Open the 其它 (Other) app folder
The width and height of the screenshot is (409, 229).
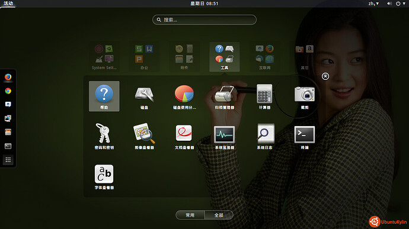(305, 57)
